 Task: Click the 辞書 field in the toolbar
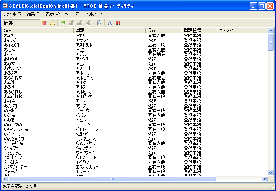pyautogui.click(x=21, y=23)
